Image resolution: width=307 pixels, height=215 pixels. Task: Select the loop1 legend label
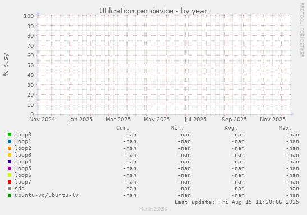23,141
